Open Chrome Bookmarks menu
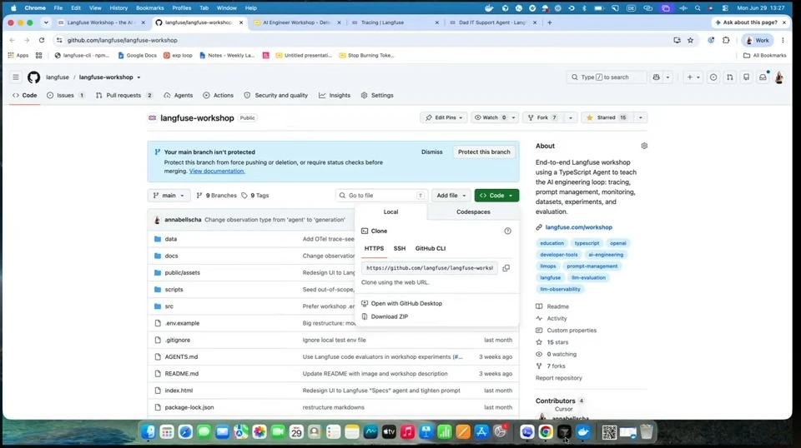 (149, 8)
